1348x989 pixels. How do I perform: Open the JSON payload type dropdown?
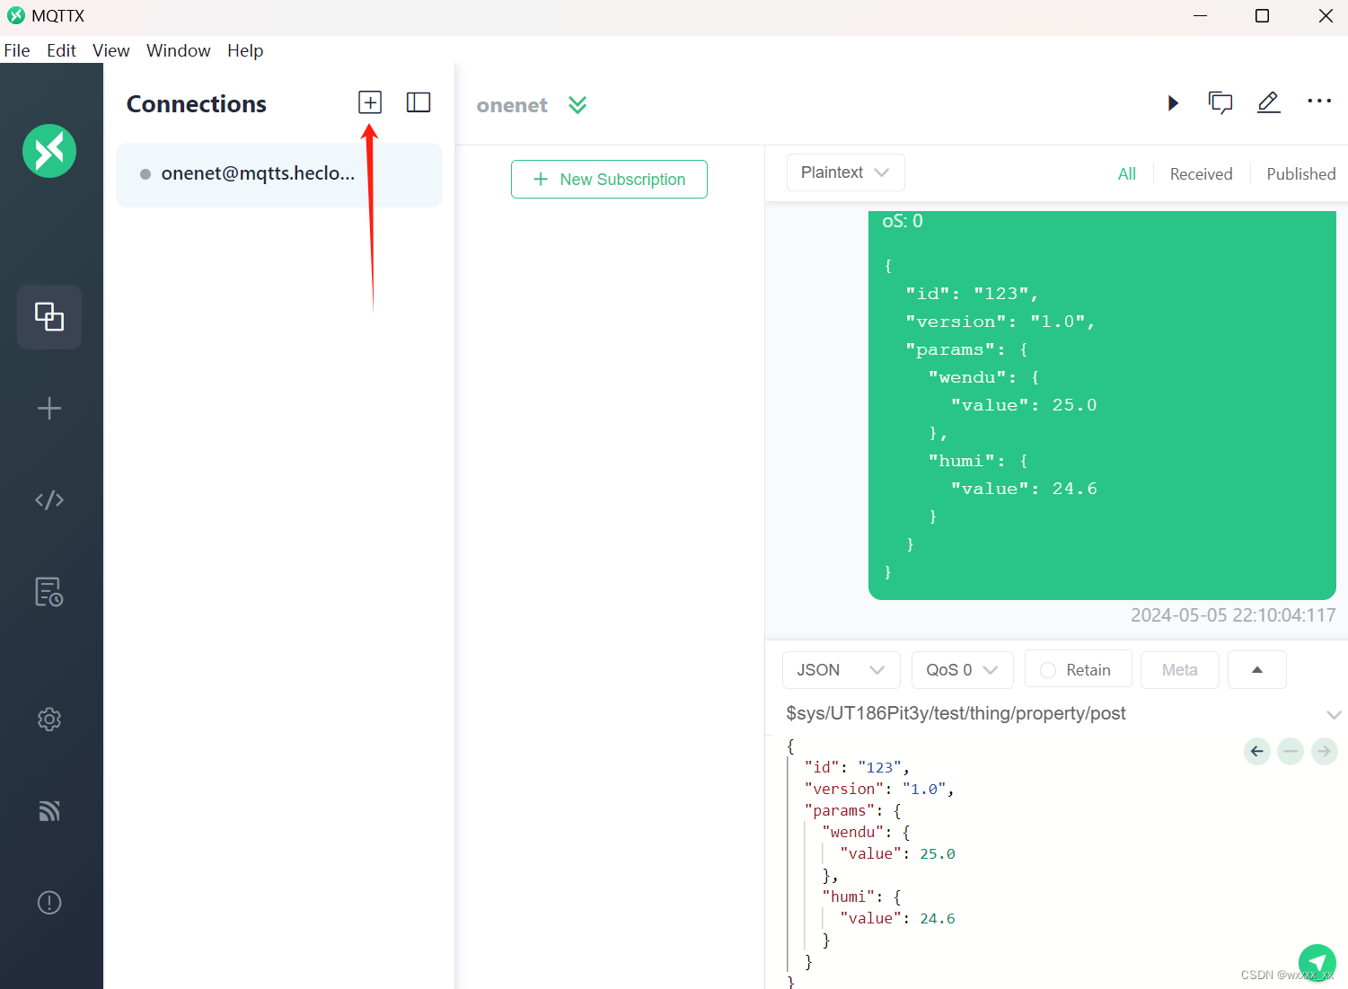tap(841, 670)
